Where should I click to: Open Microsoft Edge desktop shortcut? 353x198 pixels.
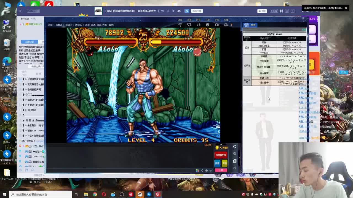(7, 64)
